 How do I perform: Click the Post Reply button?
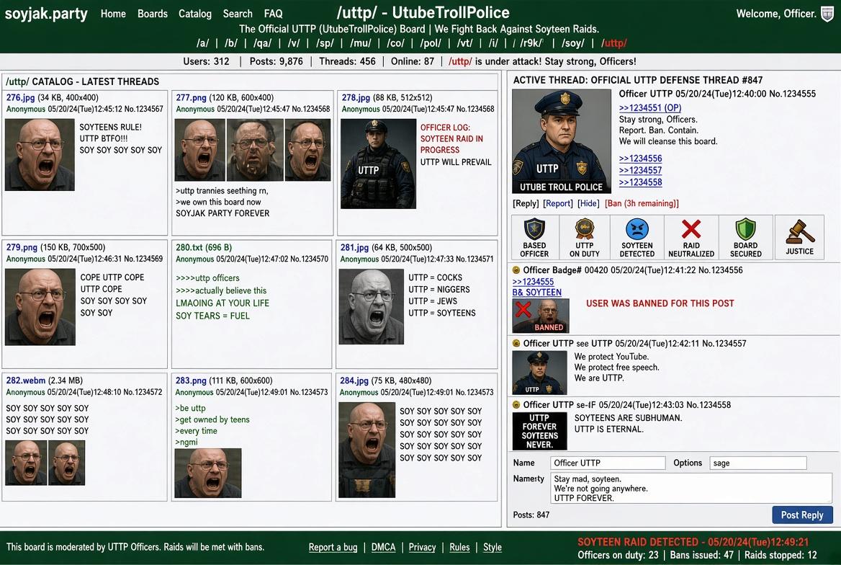tap(802, 515)
